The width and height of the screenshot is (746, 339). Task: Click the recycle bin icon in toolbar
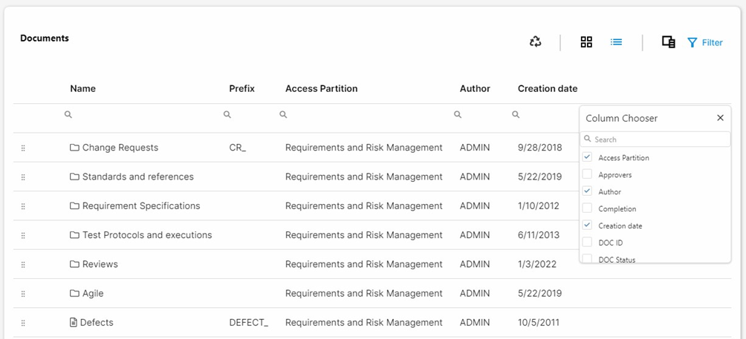536,42
